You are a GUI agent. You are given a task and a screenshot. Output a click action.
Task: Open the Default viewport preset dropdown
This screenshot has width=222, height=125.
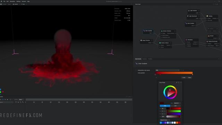tap(16, 4)
